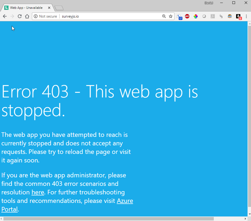Screen dimensions: 251x221
Task: Click the scroll right arrow
Action: [245, 219]
